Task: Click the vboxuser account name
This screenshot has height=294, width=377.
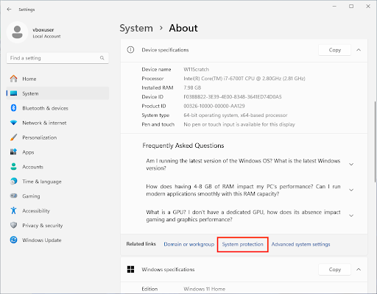Action: [43, 30]
